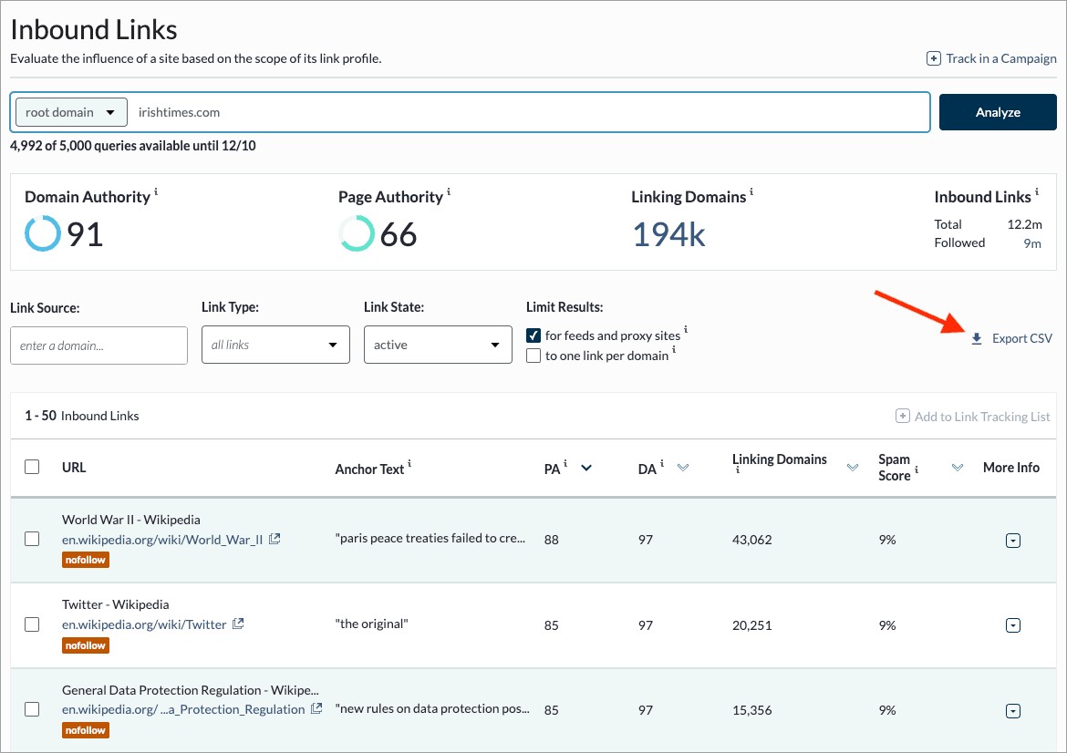
Task: Click the Spam Score column info icon
Action: click(917, 470)
